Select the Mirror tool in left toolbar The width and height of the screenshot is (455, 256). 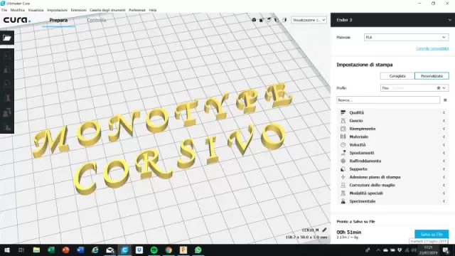[7, 98]
